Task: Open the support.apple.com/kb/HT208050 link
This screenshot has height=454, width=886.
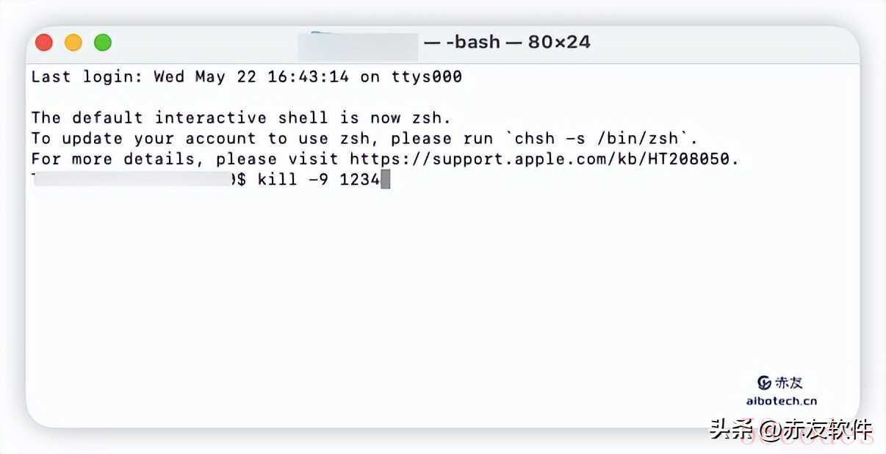Action: pos(544,159)
